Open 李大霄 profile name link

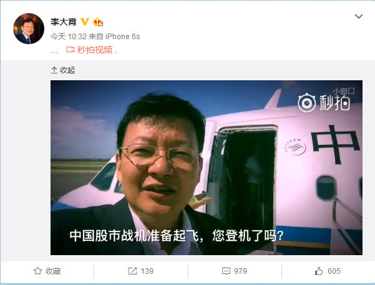point(64,22)
